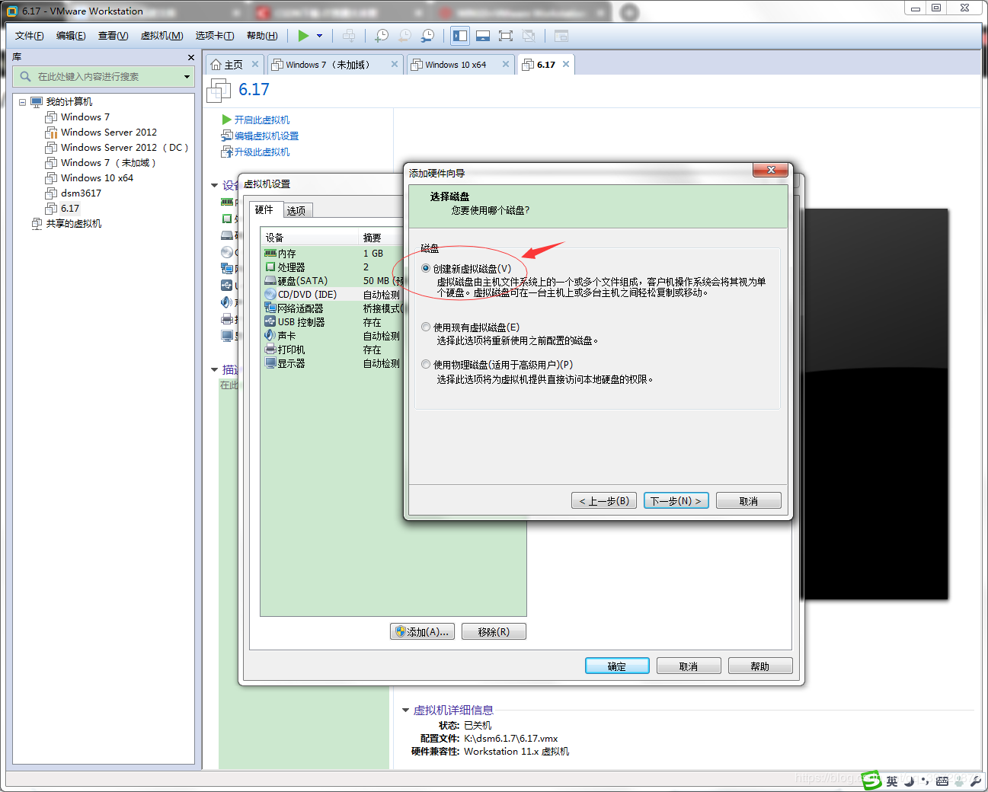Select the 内存 memory device row

pos(332,254)
